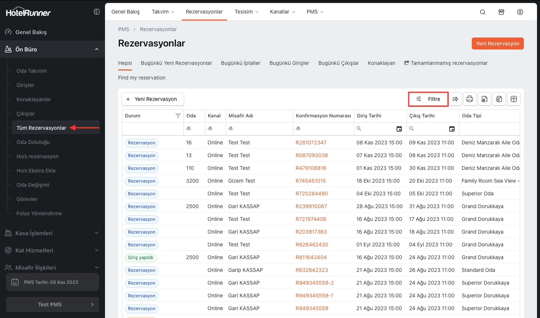Open the user account profile icon

520,12
